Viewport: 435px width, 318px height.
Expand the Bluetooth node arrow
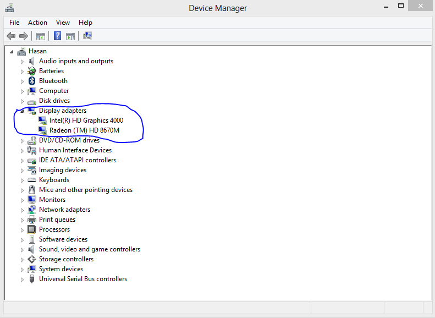pyautogui.click(x=22, y=81)
